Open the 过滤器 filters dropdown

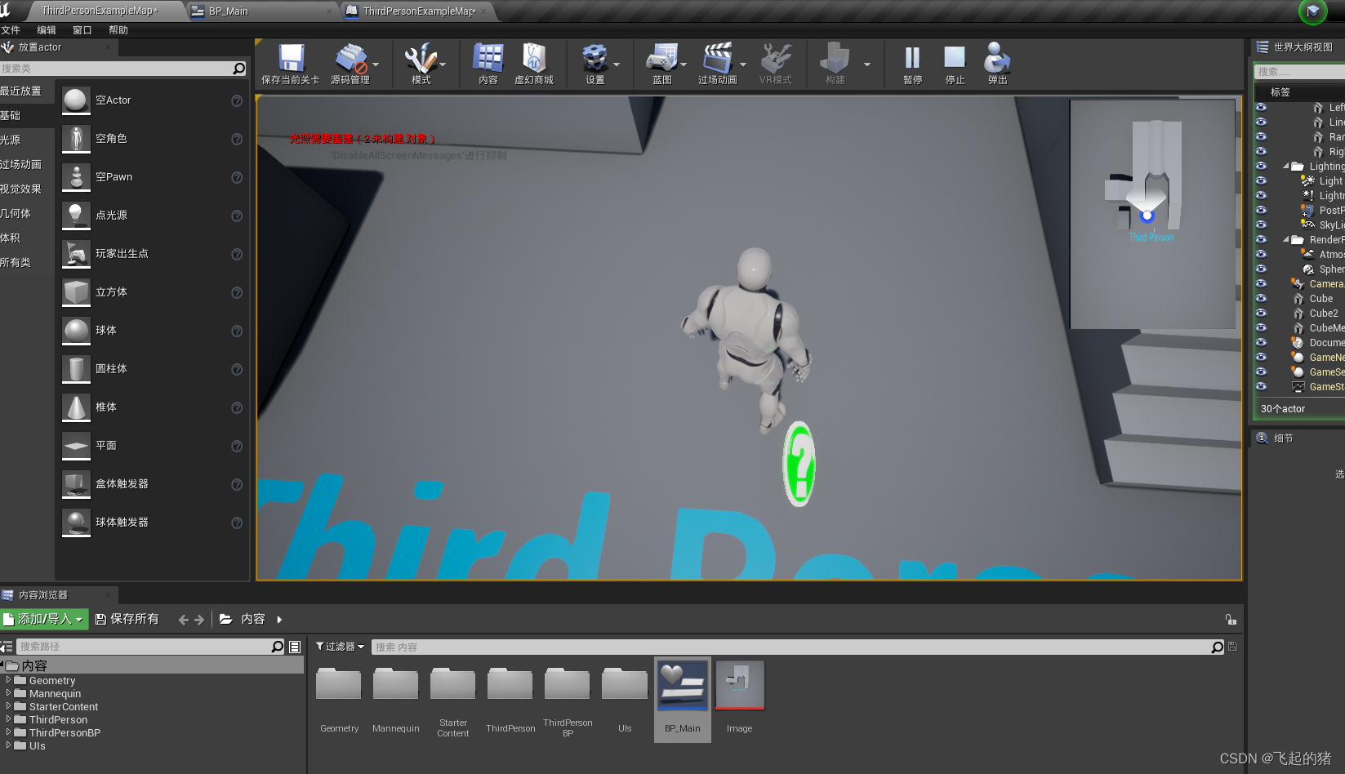[340, 647]
